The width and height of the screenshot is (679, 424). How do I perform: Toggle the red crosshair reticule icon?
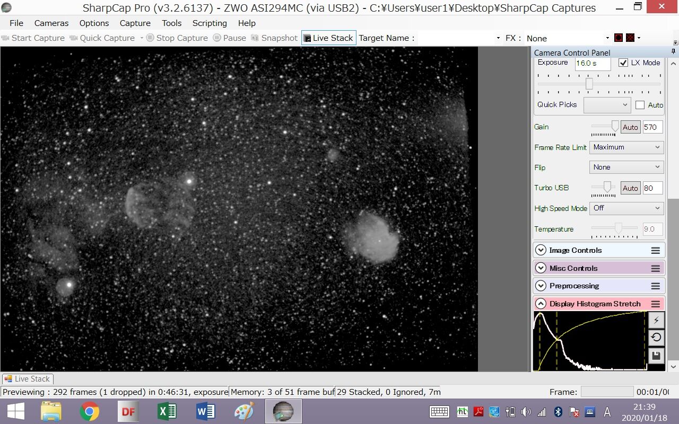(630, 38)
